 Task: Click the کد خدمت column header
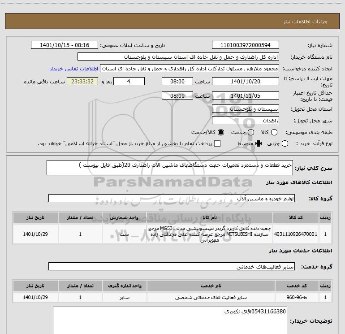coord(297,286)
